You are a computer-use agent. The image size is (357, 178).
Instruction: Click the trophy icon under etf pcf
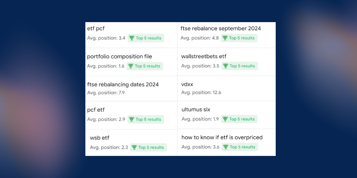tap(132, 38)
